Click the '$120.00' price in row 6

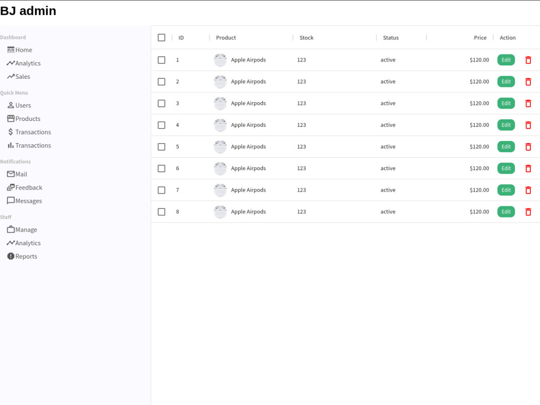click(x=479, y=168)
